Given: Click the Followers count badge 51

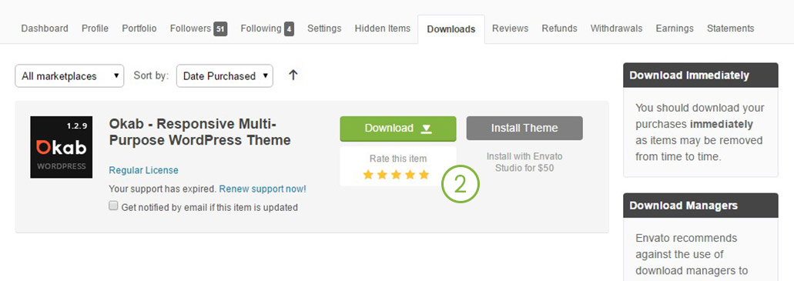Looking at the screenshot, I should (220, 29).
